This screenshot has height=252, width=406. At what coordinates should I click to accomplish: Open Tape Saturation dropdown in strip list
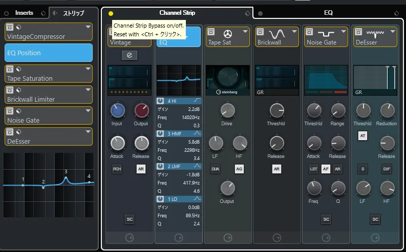point(88,69)
